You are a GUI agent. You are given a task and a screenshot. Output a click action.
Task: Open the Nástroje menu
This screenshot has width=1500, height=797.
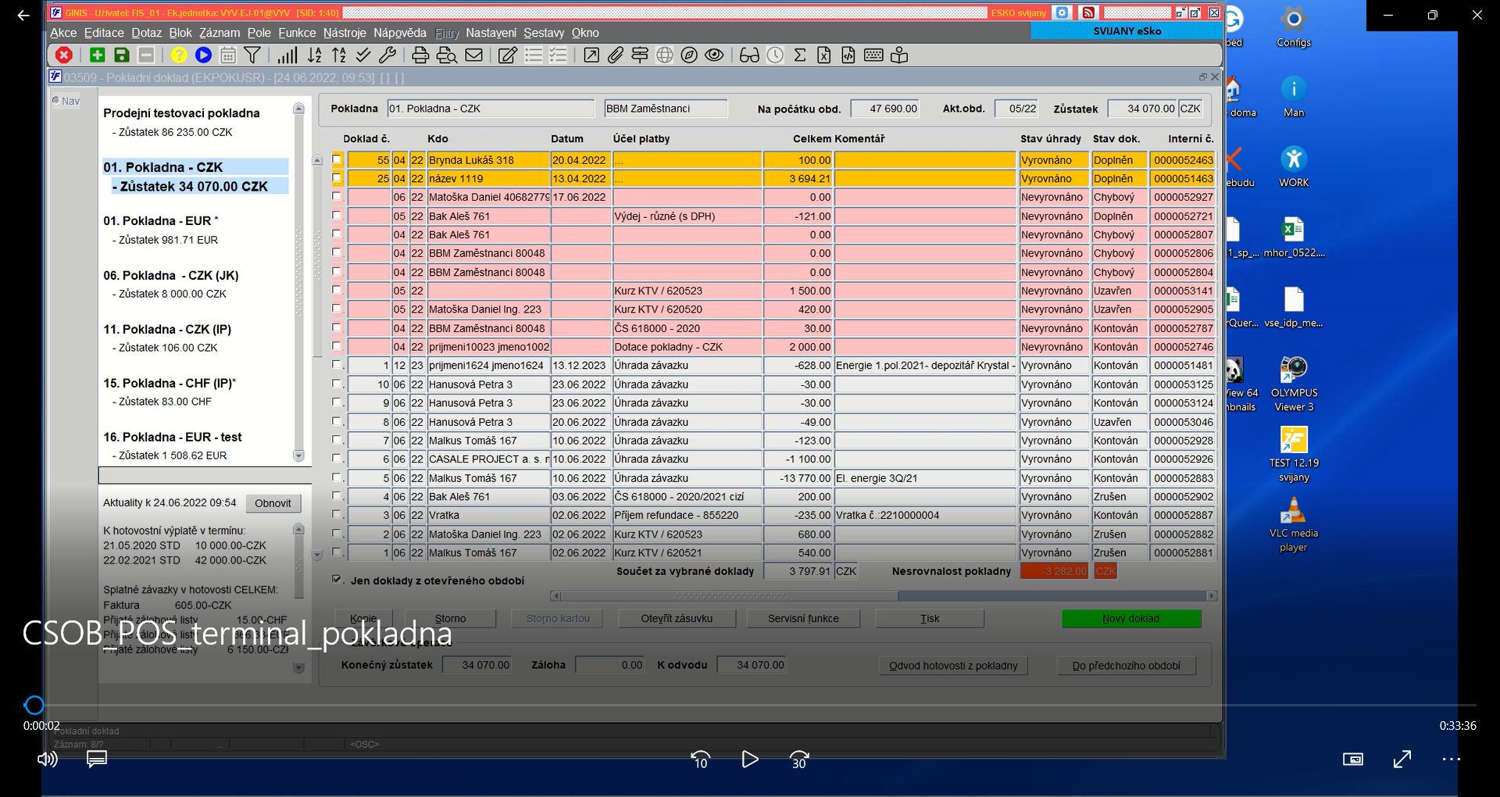click(x=345, y=33)
